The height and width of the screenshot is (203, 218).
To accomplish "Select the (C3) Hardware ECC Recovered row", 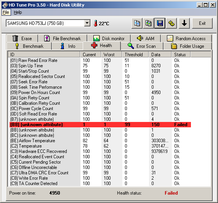I will tap(100, 151).
